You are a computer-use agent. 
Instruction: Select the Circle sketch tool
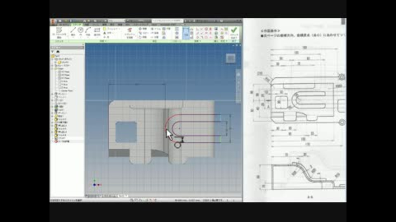coord(80,32)
